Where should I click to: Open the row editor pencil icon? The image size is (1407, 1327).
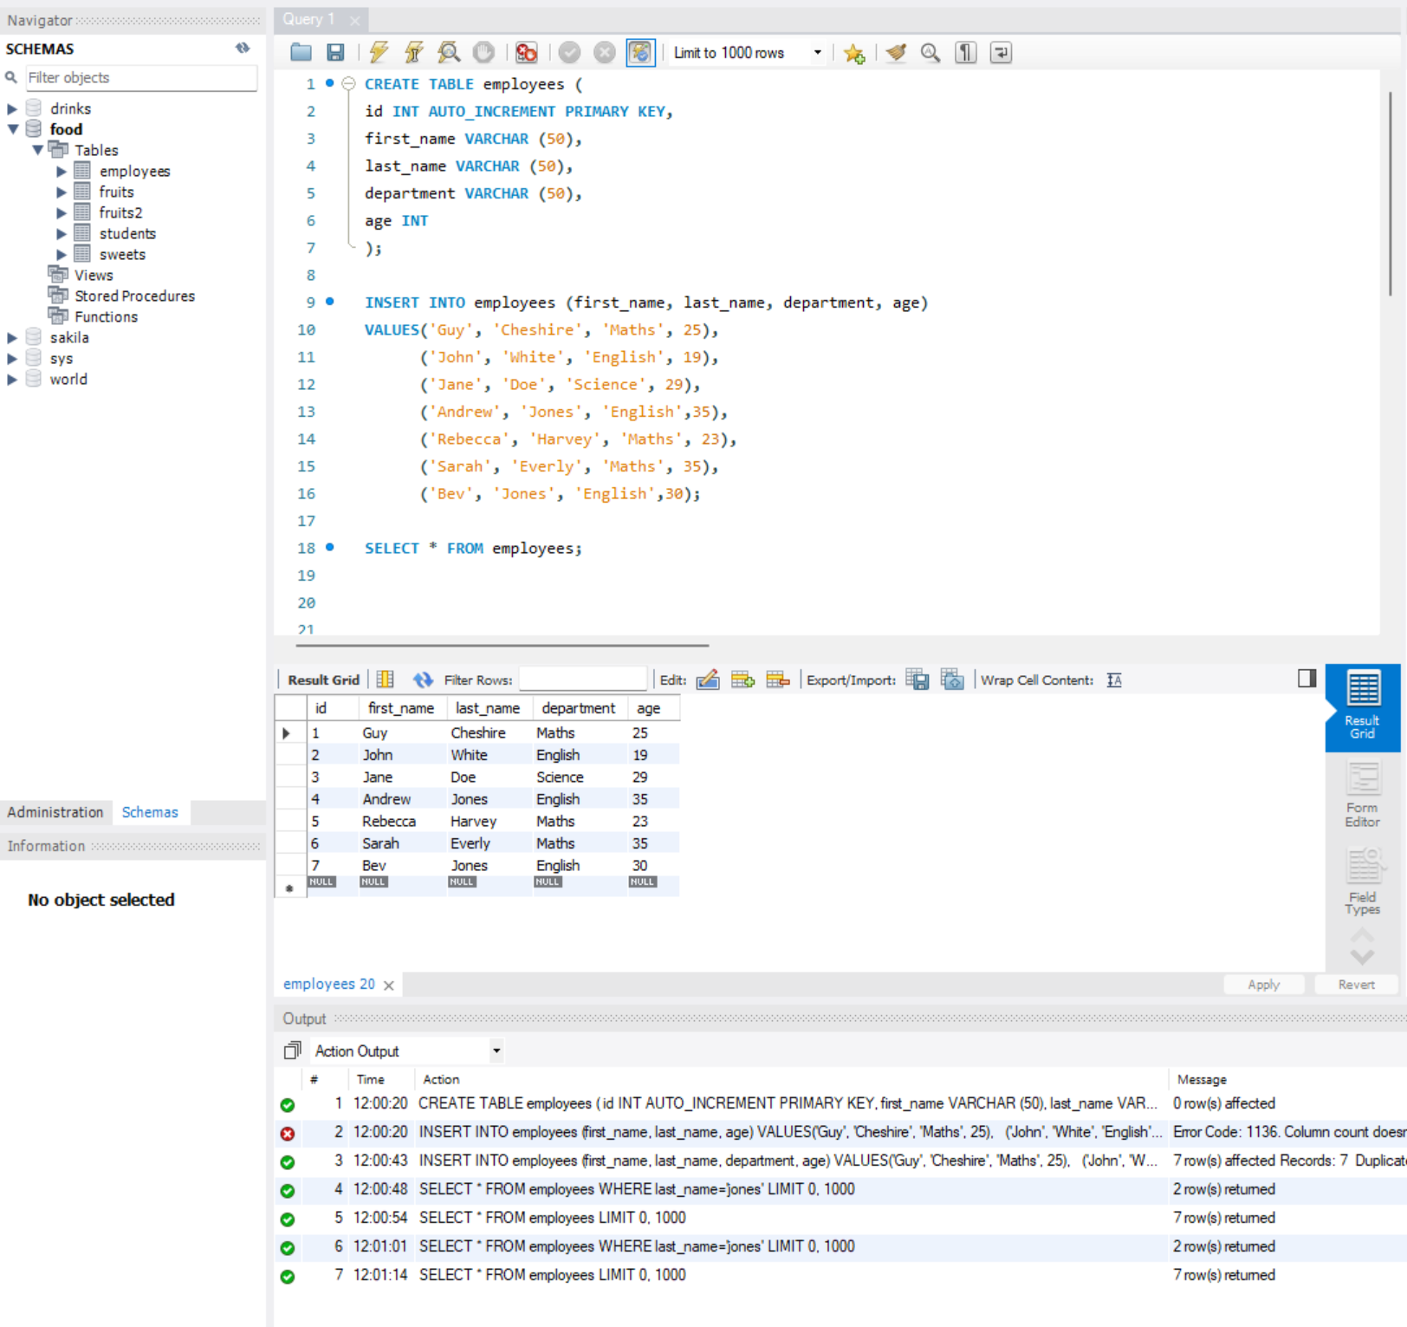[708, 680]
